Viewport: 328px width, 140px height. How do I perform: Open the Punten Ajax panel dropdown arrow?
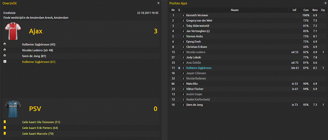[325, 3]
